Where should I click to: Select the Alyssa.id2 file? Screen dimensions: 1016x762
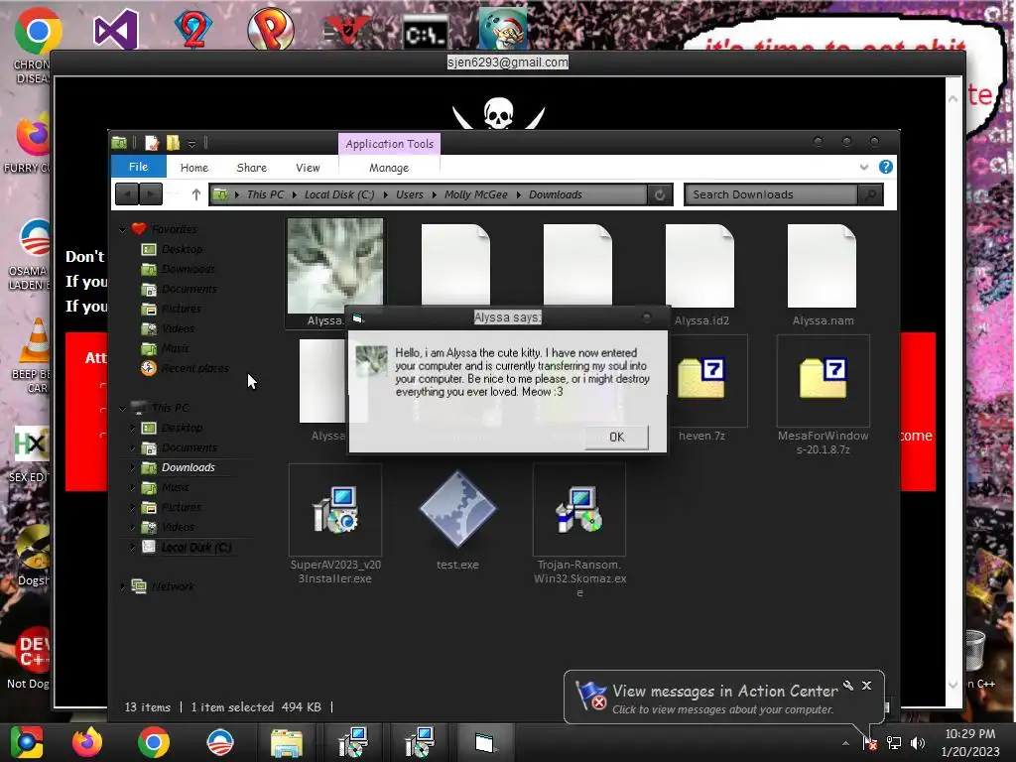pos(700,276)
